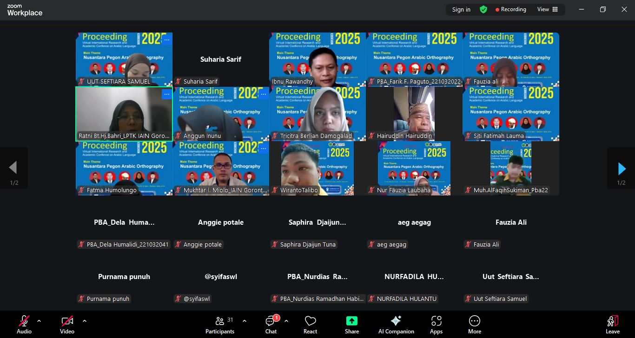635x338 pixels.
Task: Unmute the microphone Audio button
Action: 24,321
